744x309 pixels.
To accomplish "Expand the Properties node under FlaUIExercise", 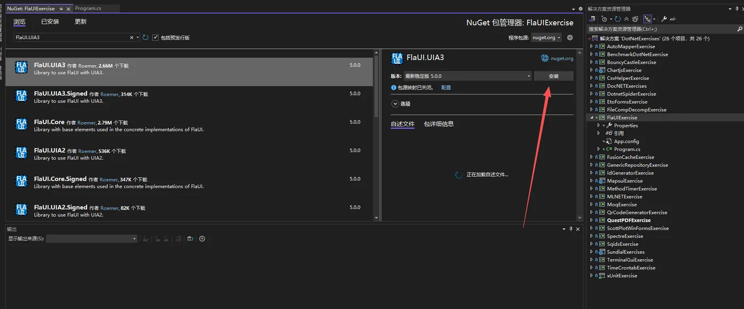I will pyautogui.click(x=598, y=125).
